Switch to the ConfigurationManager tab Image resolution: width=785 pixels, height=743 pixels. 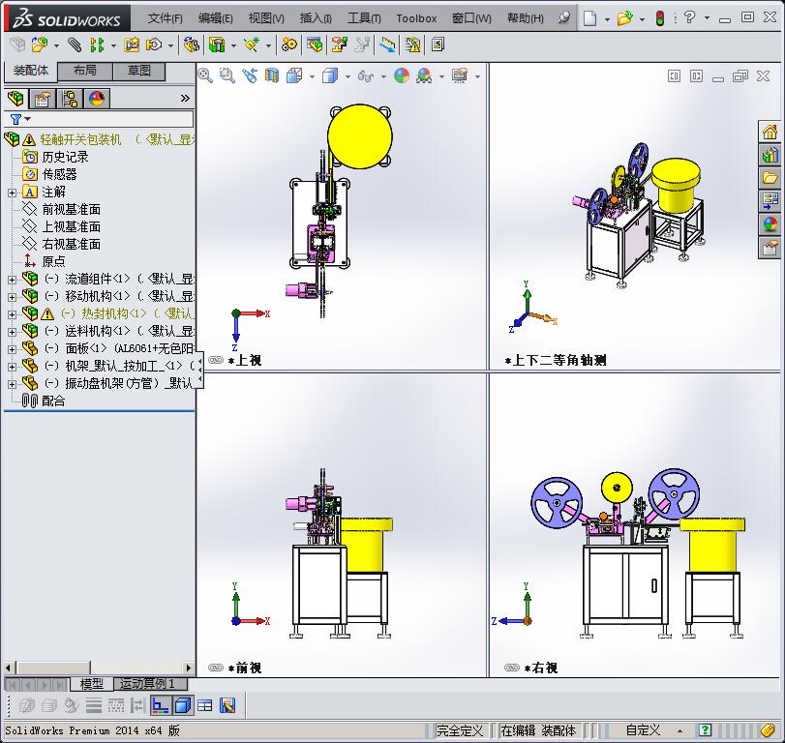(70, 99)
